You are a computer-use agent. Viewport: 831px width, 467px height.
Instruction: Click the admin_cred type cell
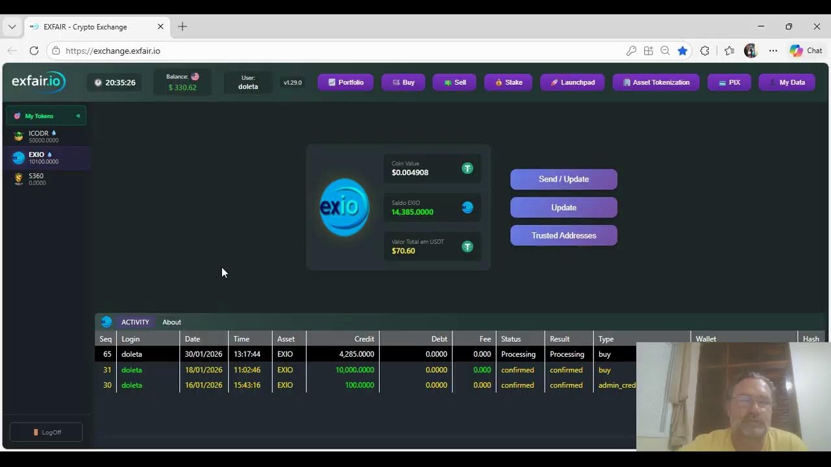click(x=617, y=385)
